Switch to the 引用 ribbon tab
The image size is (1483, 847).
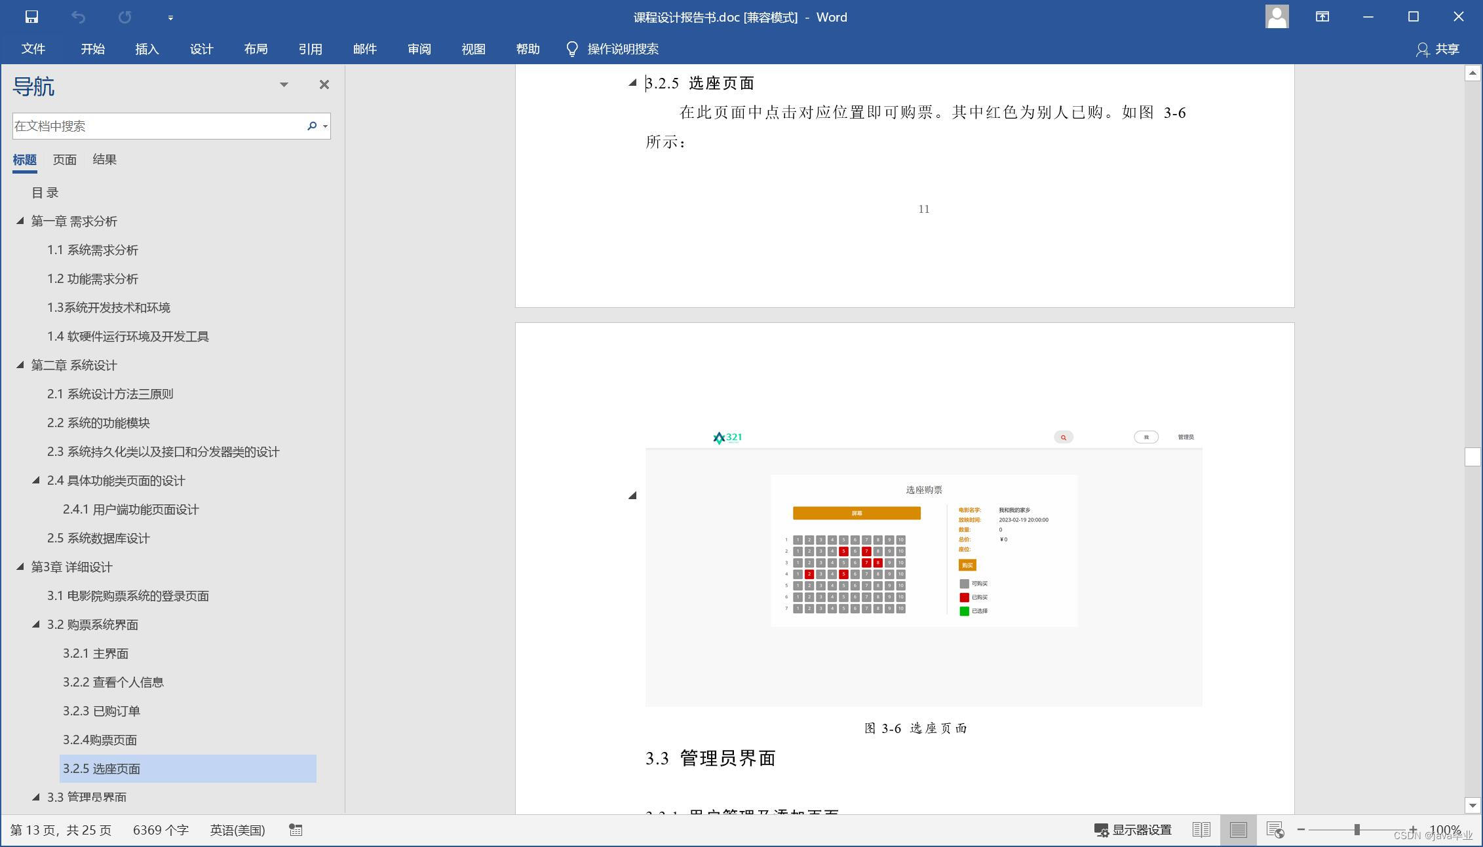(311, 49)
